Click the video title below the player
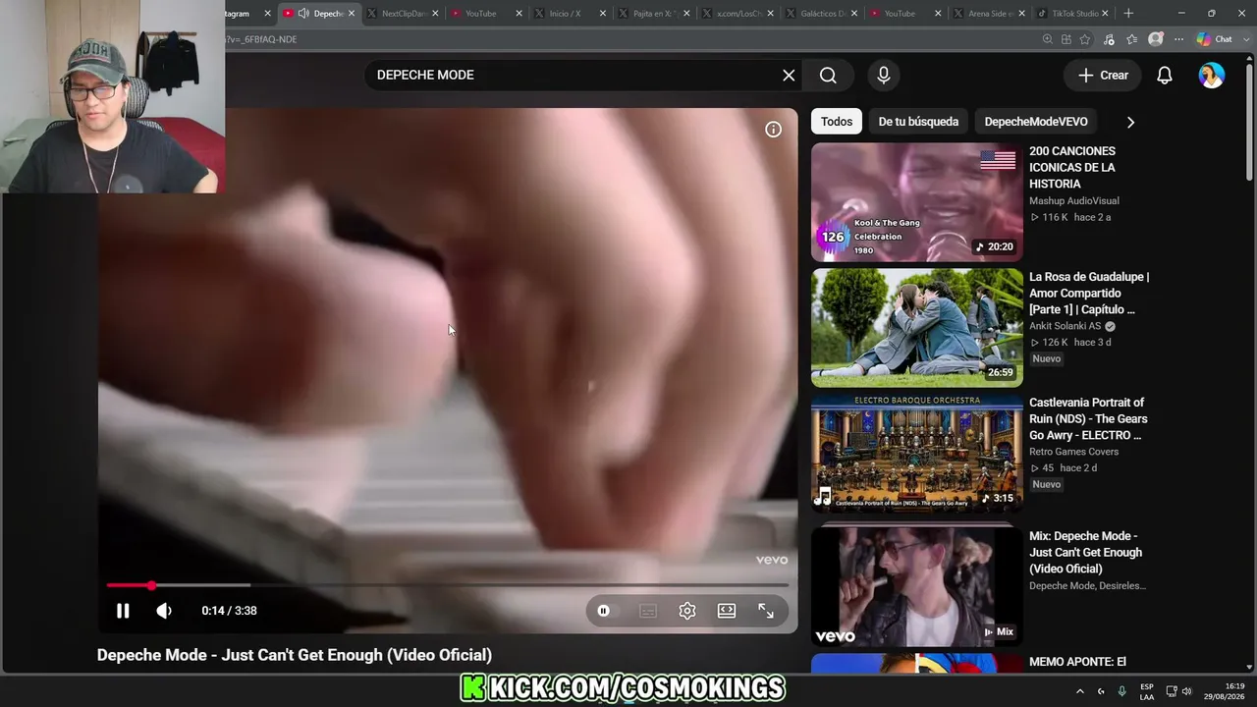 (x=295, y=655)
